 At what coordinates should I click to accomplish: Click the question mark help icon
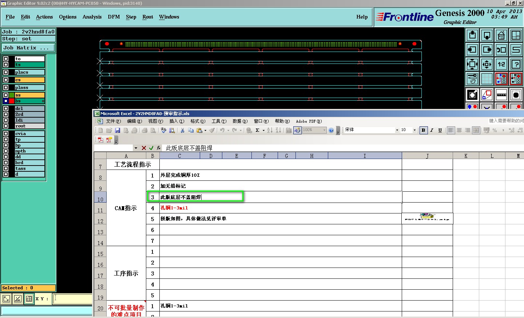point(516,64)
